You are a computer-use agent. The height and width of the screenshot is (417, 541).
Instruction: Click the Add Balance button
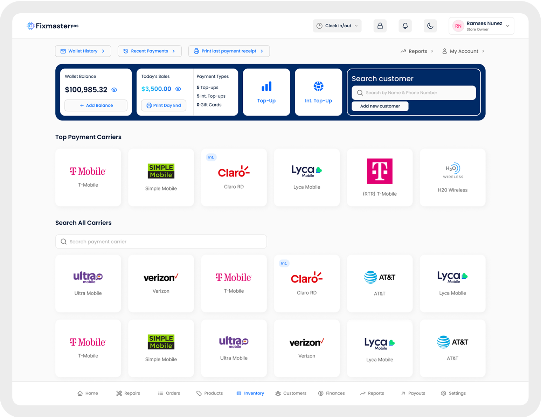tap(96, 105)
